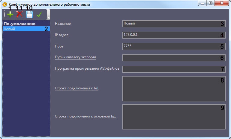Screen dimensions: 231x139
Task: Click the green plus add workplace icon
Action: tap(10, 14)
